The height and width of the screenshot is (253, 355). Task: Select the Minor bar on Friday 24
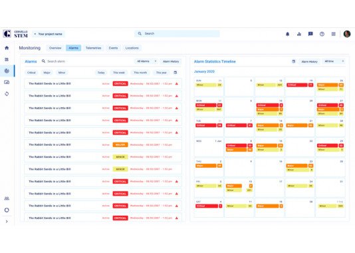click(x=300, y=186)
